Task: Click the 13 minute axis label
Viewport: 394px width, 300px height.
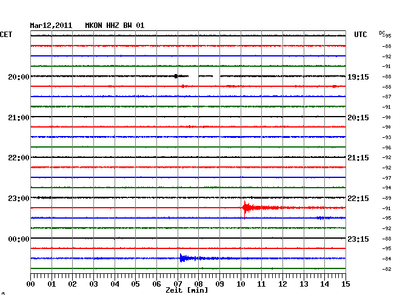Action: point(304,284)
